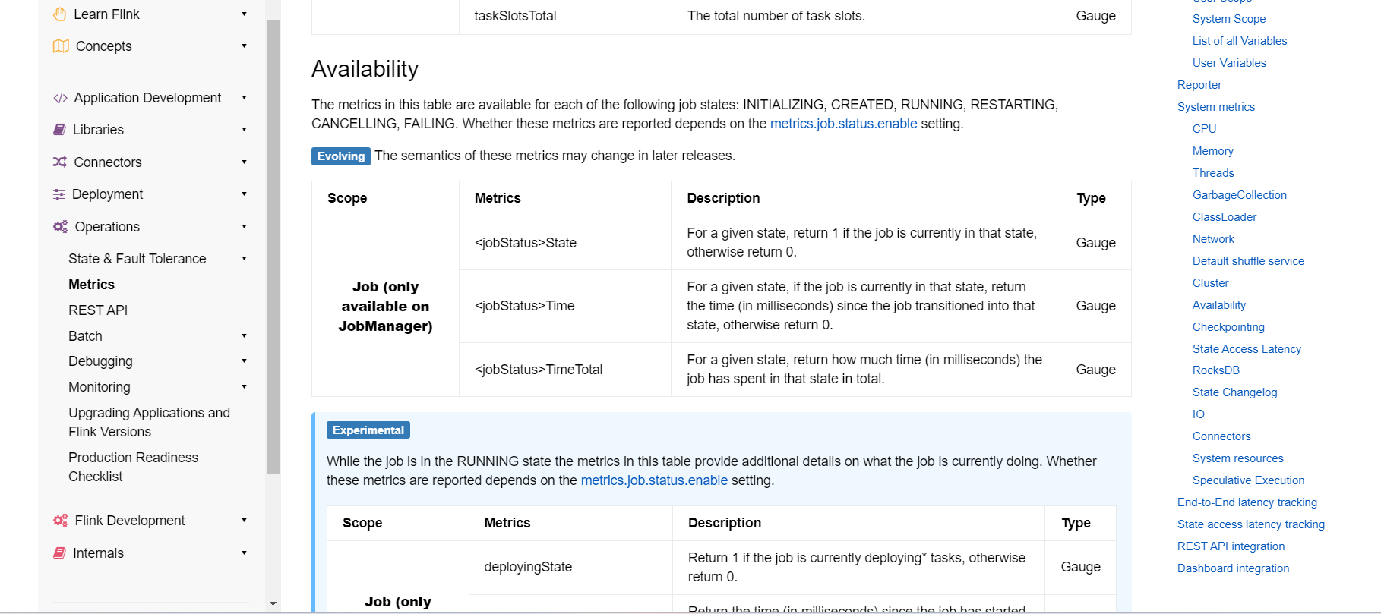
Task: Expand the Debugging submenu arrow
Action: [x=244, y=361]
